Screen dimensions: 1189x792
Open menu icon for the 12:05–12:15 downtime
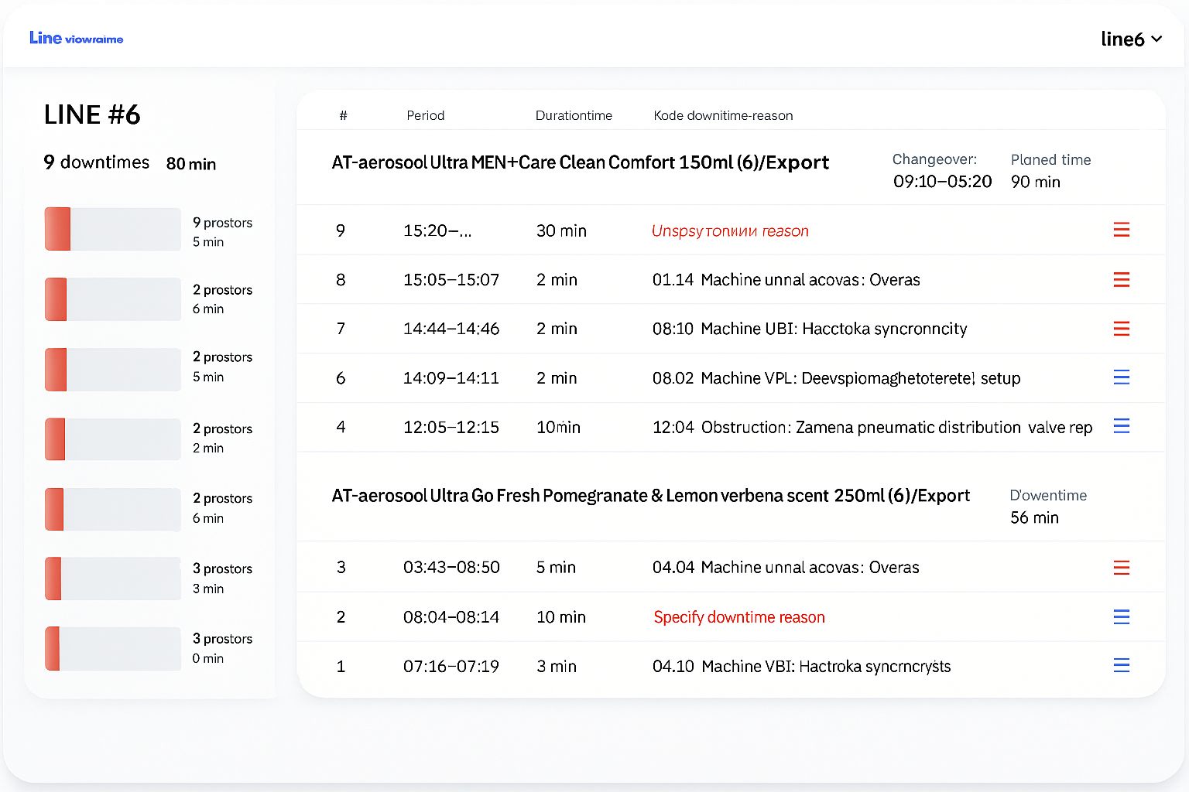[1121, 426]
